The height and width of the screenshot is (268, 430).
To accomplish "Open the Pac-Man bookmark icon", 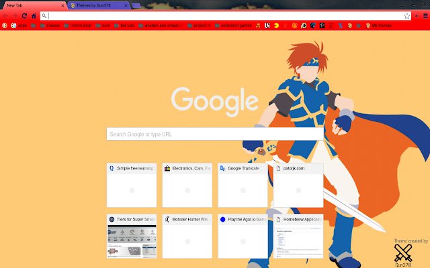I will coord(276,25).
